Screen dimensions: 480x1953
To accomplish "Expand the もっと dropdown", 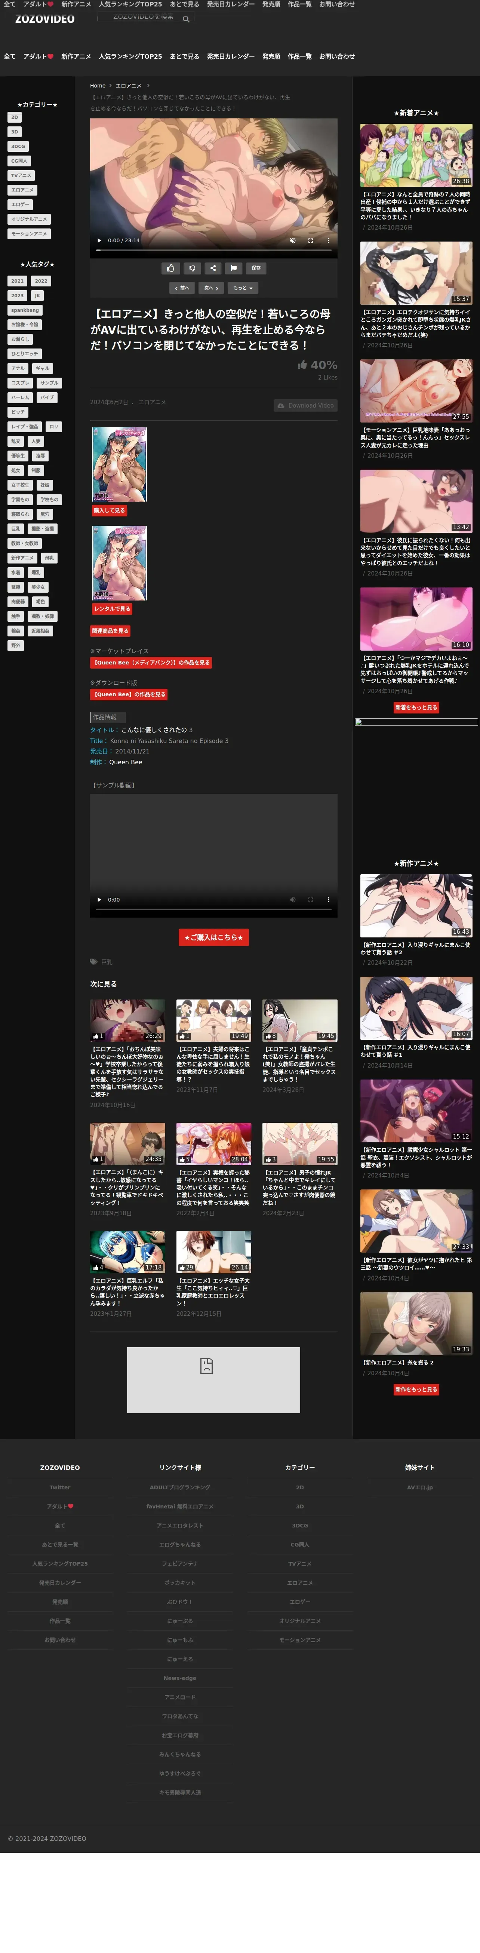I will [x=243, y=288].
